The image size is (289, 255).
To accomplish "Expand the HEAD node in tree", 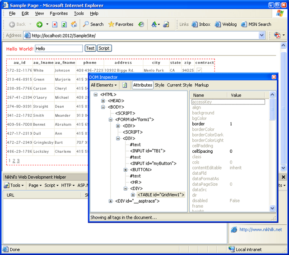I will tap(103, 101).
